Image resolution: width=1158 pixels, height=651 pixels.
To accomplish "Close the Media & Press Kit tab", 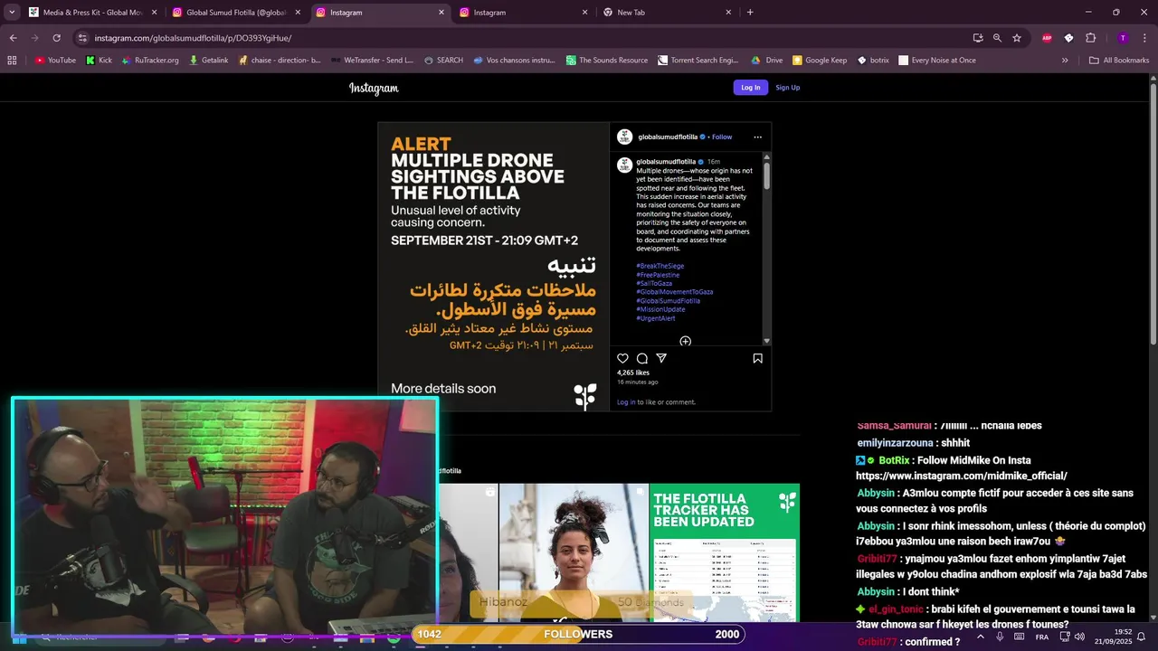I will [x=154, y=13].
